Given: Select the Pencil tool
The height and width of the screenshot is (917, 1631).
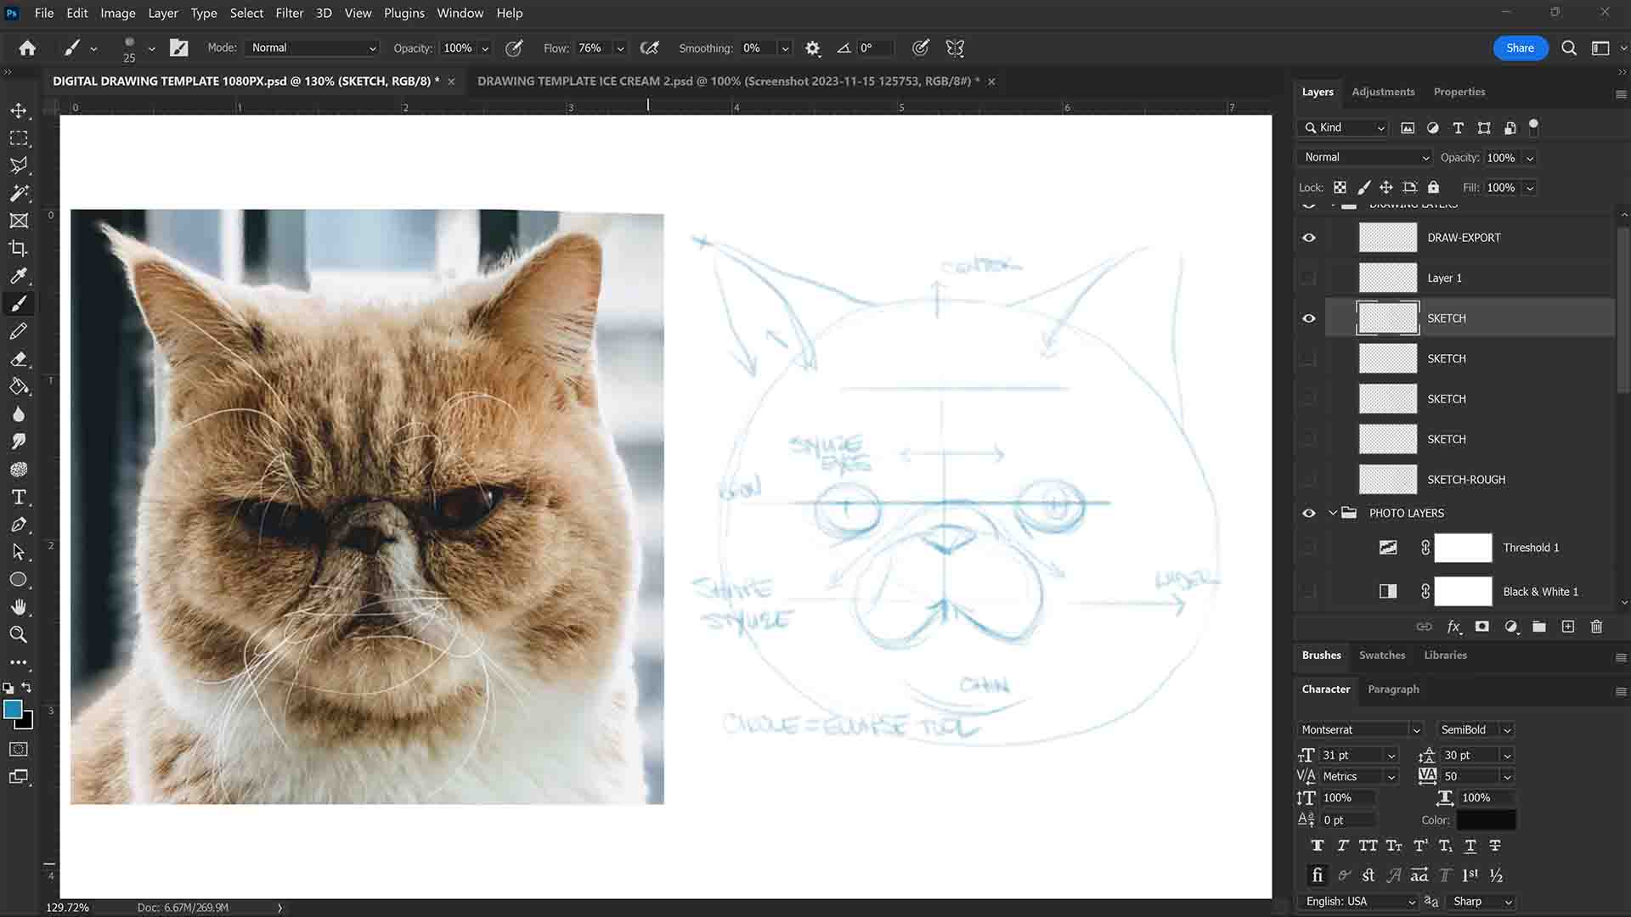Looking at the screenshot, I should click(19, 331).
